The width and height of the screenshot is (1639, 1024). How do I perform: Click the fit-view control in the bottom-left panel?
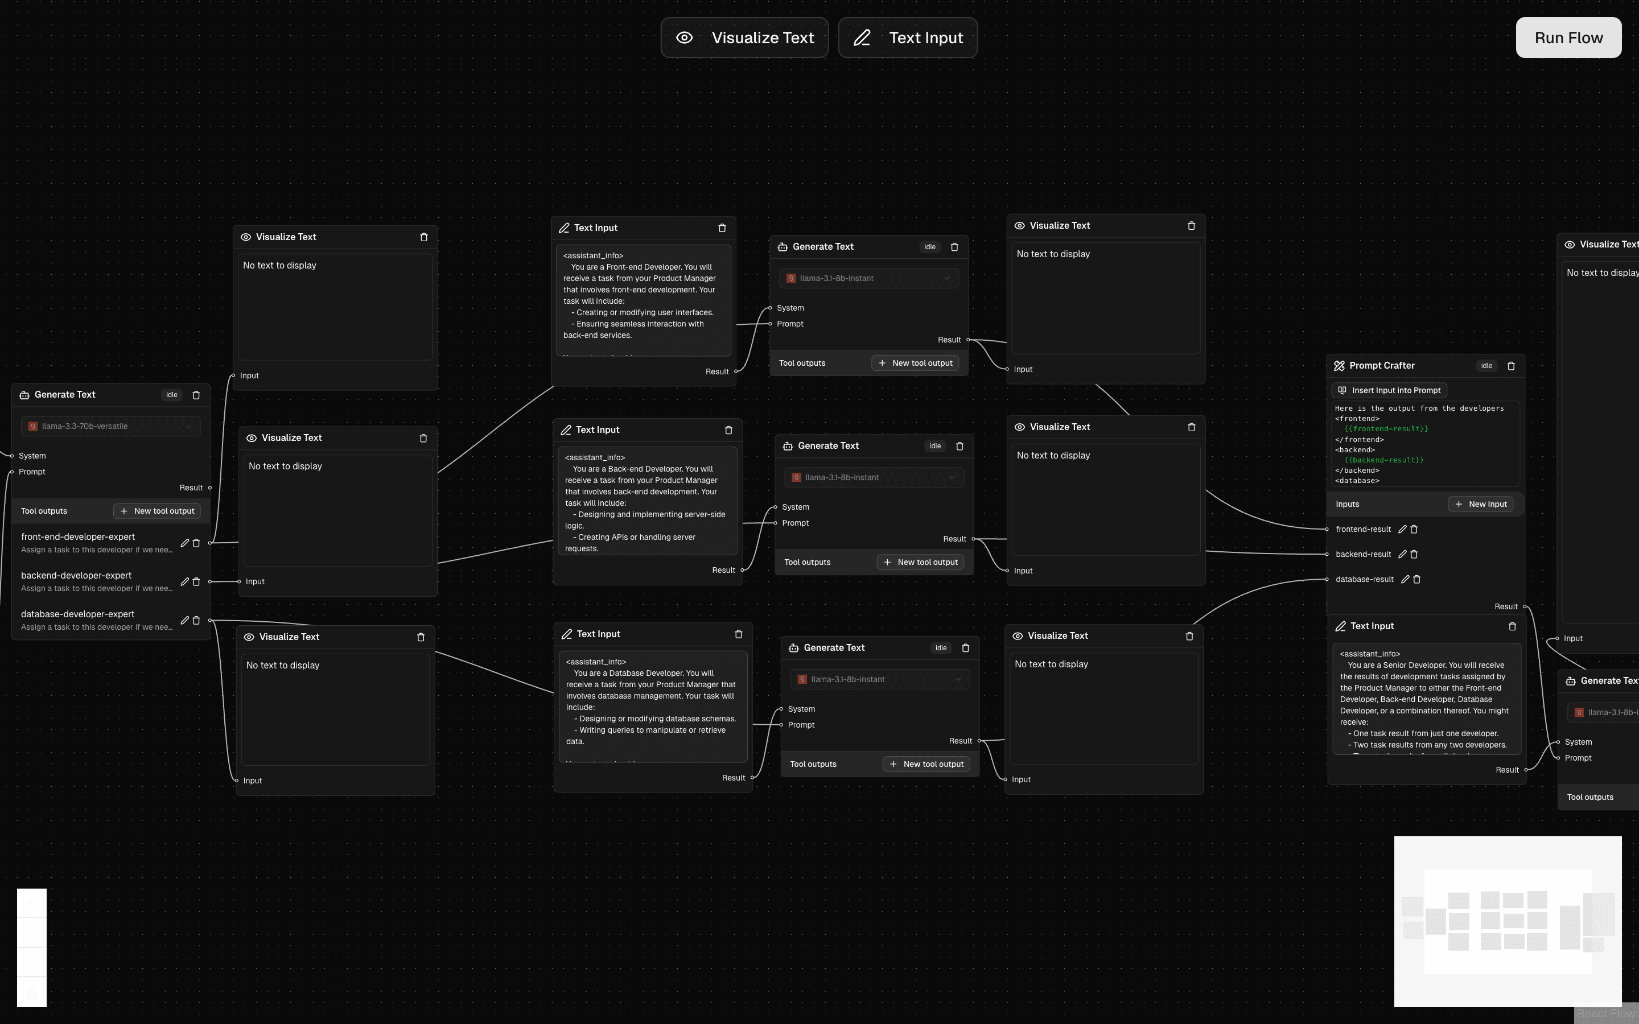click(31, 960)
